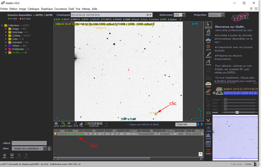
Task: Adjust the zoom slider
Action: 237,112
